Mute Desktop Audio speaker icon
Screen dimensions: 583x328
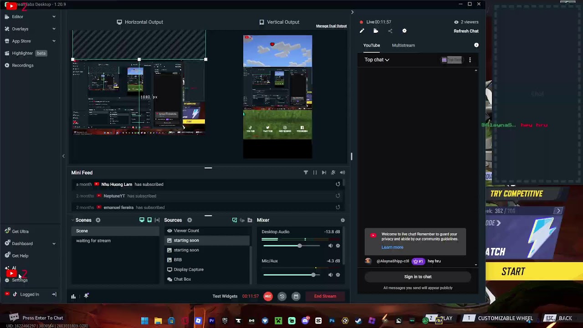[x=330, y=246]
